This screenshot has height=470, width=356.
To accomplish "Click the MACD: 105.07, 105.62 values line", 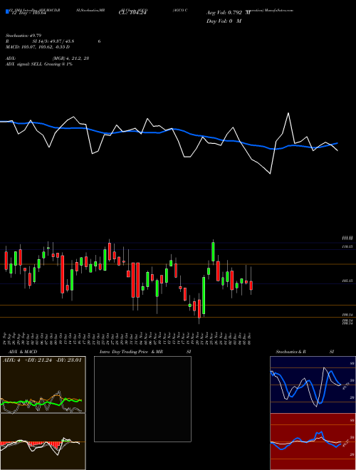I will tap(38, 47).
